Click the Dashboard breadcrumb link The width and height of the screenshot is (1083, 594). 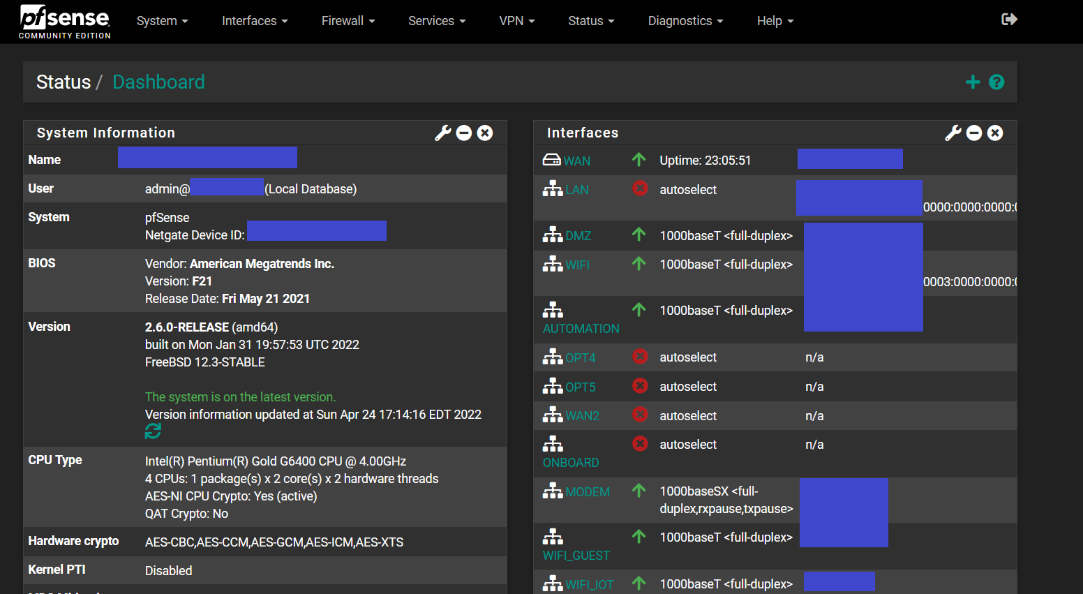pyautogui.click(x=158, y=82)
